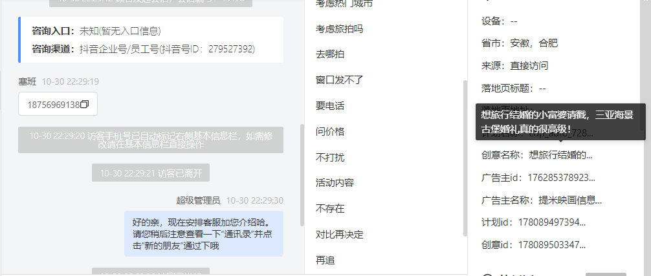Select quick reply 去哪拍
651x276 pixels.
[330, 54]
